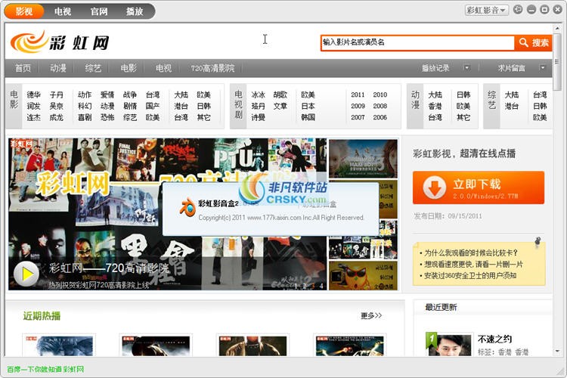
Task: Minimize the 彩虹影音 window
Action: coord(531,10)
